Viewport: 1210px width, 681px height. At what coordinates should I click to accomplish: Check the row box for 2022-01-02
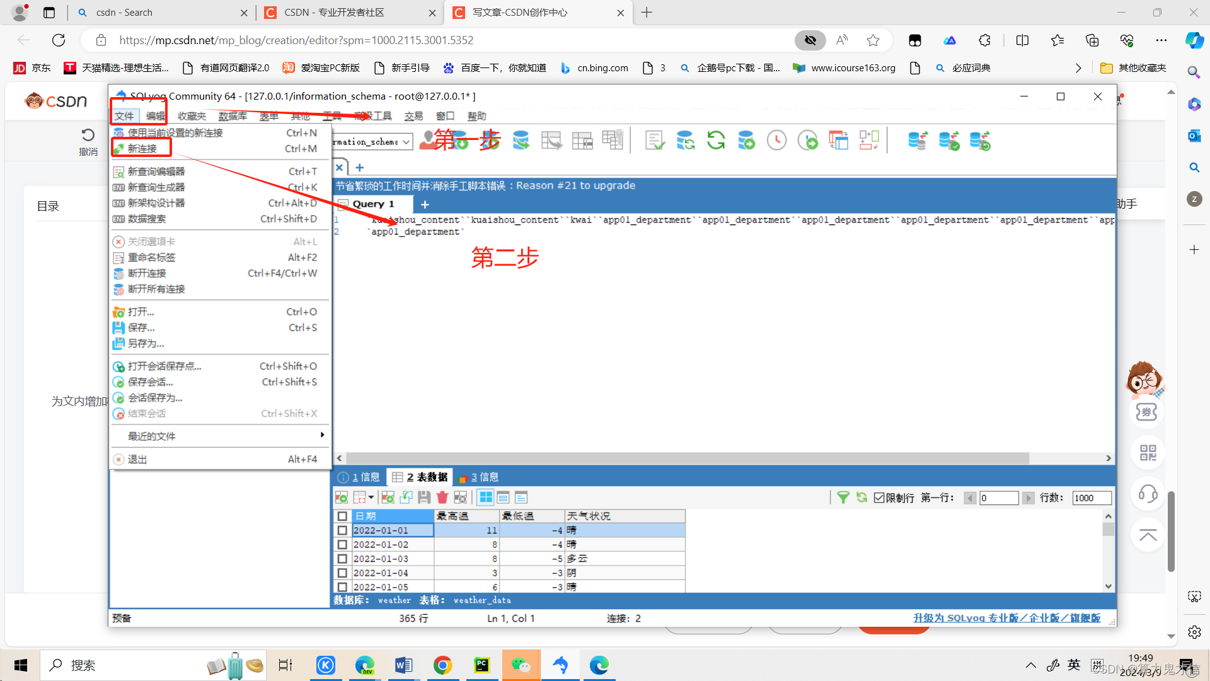pos(342,544)
